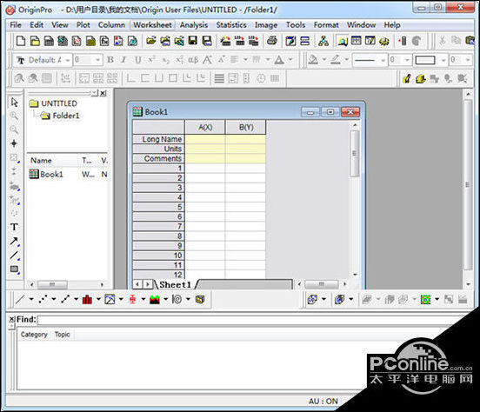
Task: Toggle Italic formatting
Action: pos(123,60)
